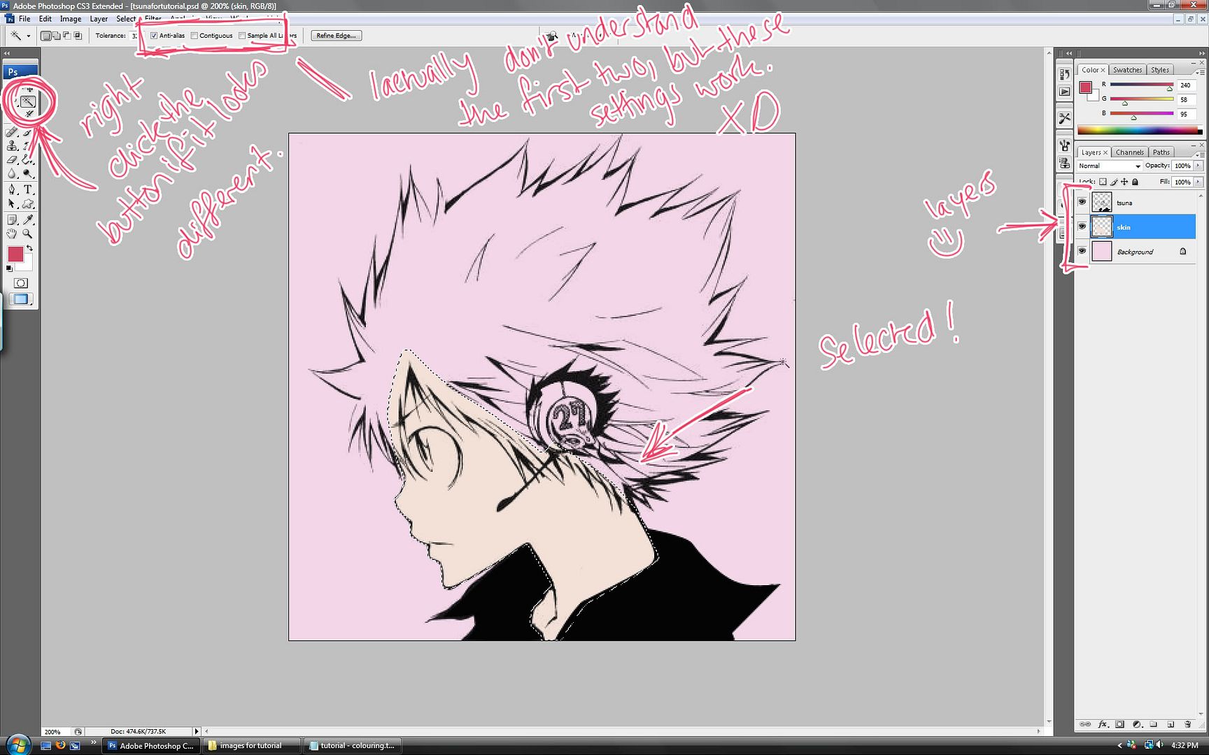Switch to the Channels tab
This screenshot has height=755, width=1209.
click(x=1129, y=152)
